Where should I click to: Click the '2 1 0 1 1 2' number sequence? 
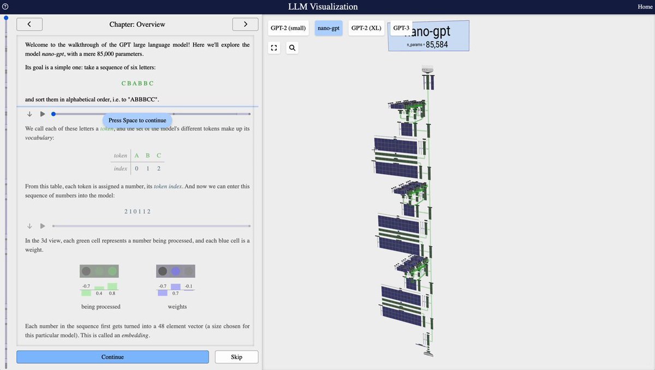click(x=138, y=211)
